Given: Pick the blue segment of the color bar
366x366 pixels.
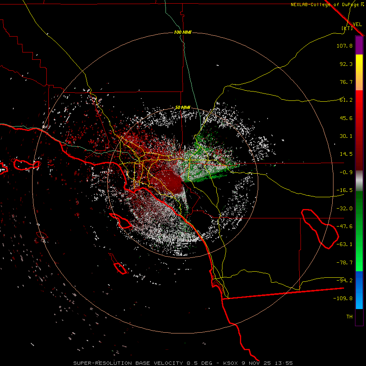Looking at the screenshot, I should click(x=359, y=290).
